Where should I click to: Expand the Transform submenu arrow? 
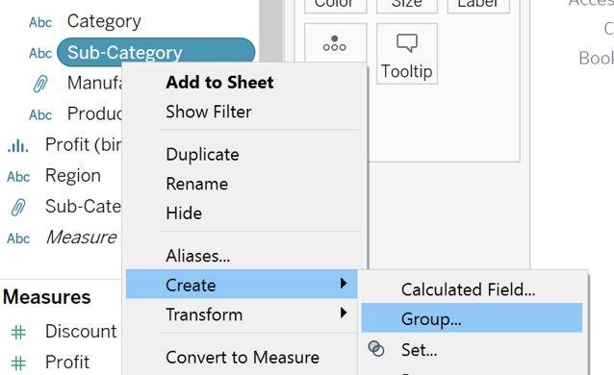coord(344,312)
